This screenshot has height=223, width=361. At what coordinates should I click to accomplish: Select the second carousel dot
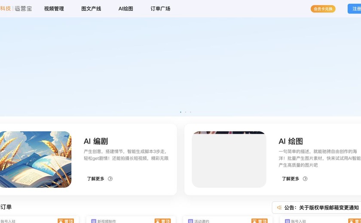click(x=186, y=112)
